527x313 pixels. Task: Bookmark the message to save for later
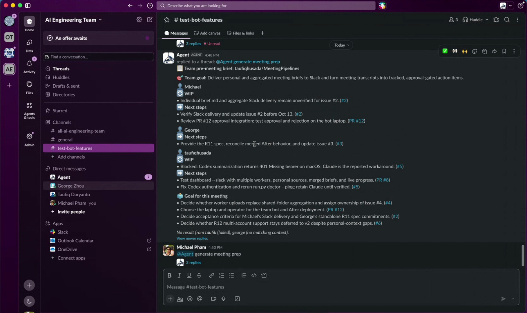click(504, 52)
